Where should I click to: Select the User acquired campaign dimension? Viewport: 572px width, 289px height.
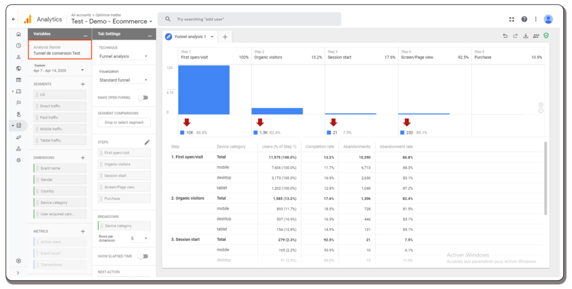[x=60, y=214]
